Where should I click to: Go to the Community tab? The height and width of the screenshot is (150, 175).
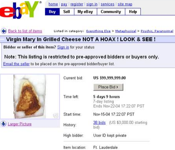tap(111, 12)
